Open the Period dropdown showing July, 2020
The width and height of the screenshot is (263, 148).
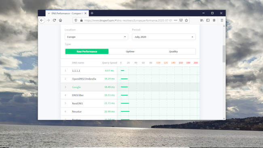[164, 37]
